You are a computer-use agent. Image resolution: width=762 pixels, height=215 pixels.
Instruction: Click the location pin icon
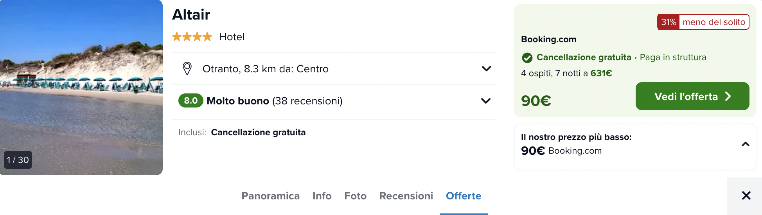click(187, 68)
